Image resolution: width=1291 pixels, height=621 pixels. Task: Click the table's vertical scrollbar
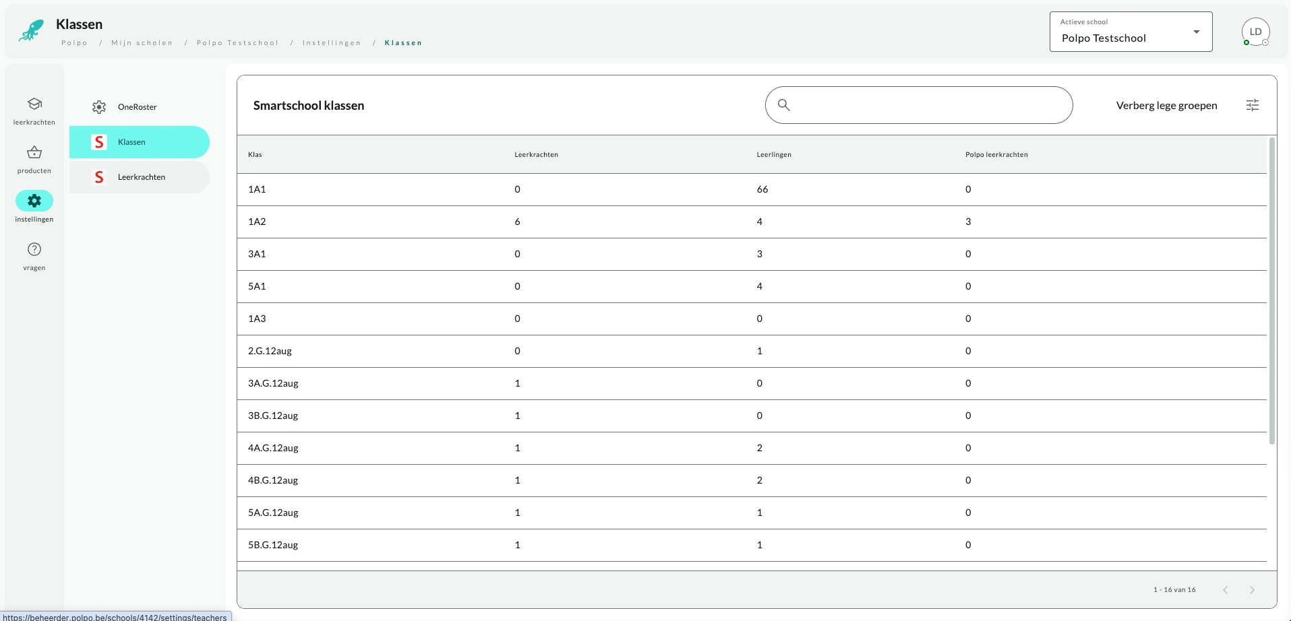pyautogui.click(x=1271, y=291)
